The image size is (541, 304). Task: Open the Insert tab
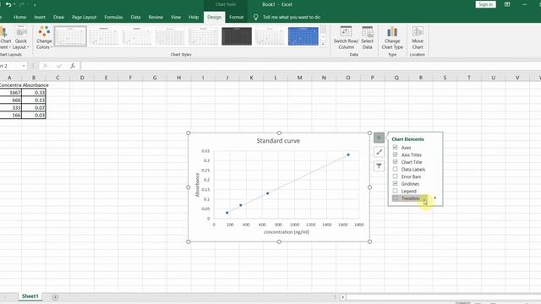(40, 17)
